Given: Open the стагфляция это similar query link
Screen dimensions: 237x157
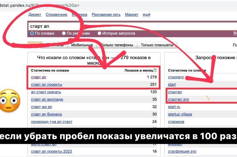Looking at the screenshot, I should click(182, 151).
